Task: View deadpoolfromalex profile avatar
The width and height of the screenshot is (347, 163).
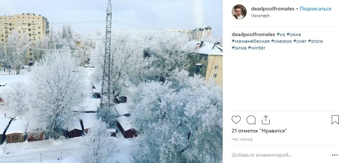Action: 239,12
